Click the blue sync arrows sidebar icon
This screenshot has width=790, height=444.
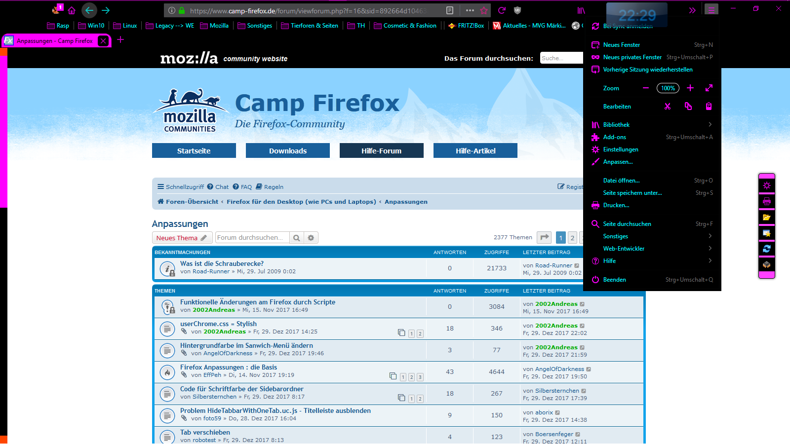coord(767,249)
